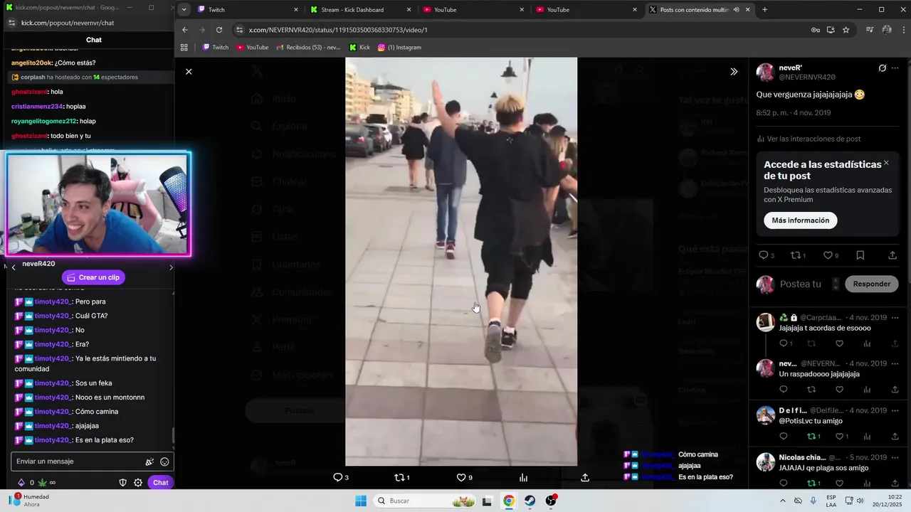
Task: Reload the x.com page
Action: (219, 30)
